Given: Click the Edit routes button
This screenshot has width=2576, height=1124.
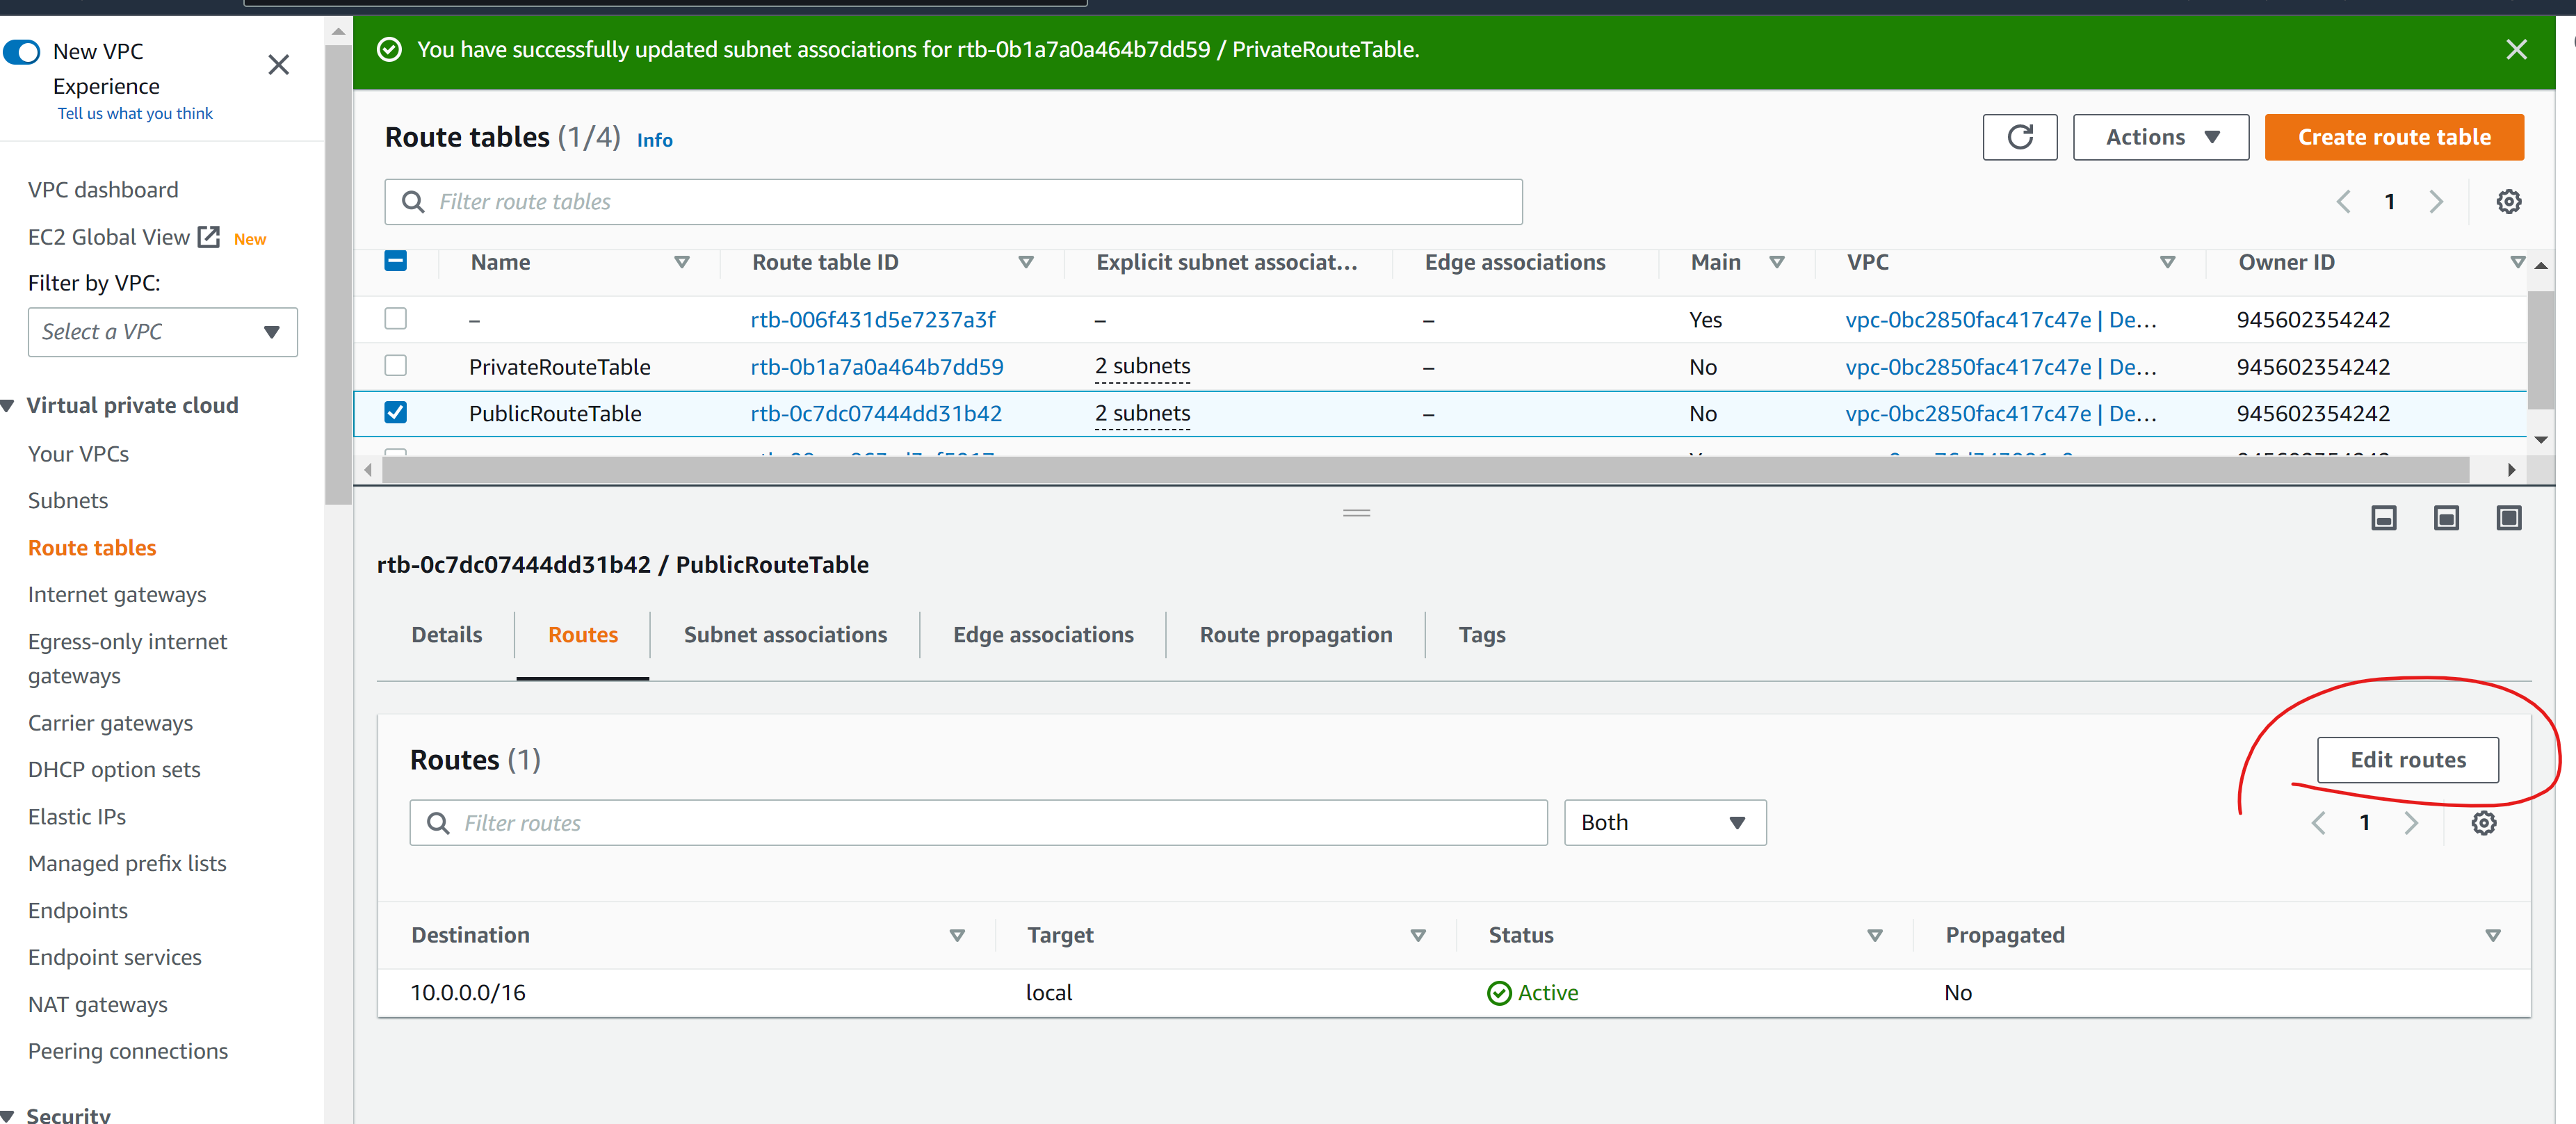Looking at the screenshot, I should click(x=2407, y=760).
